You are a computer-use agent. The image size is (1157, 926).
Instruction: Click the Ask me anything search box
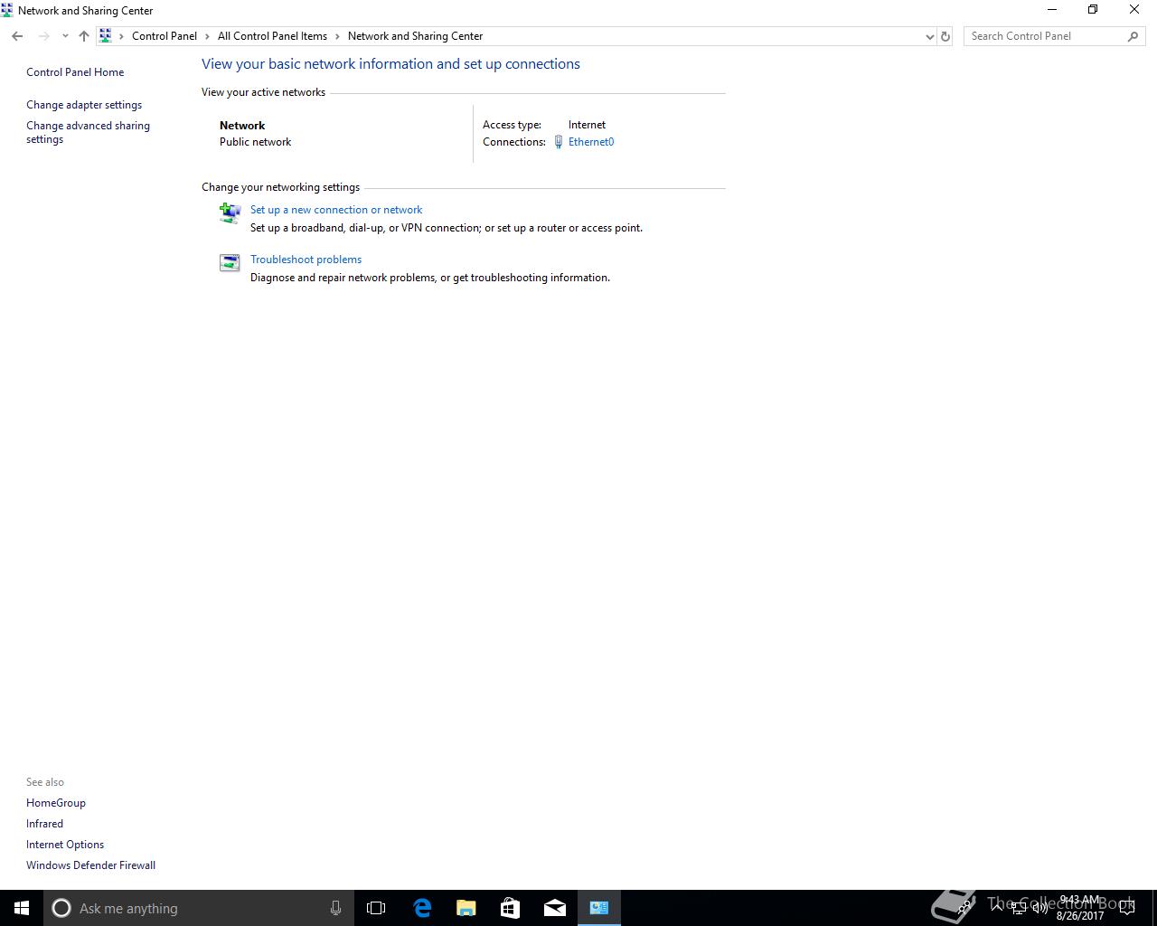(x=198, y=908)
